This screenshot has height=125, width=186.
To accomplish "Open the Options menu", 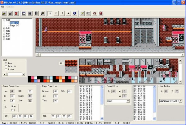I will (10, 7).
